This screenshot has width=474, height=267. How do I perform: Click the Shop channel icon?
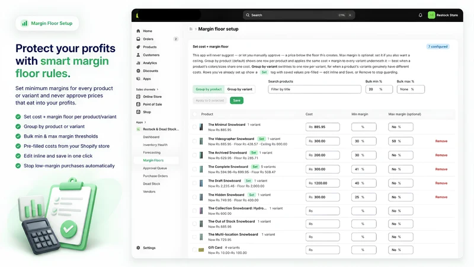[138, 112]
